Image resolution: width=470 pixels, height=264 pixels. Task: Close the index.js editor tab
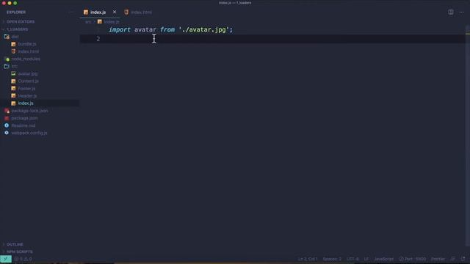coord(115,12)
